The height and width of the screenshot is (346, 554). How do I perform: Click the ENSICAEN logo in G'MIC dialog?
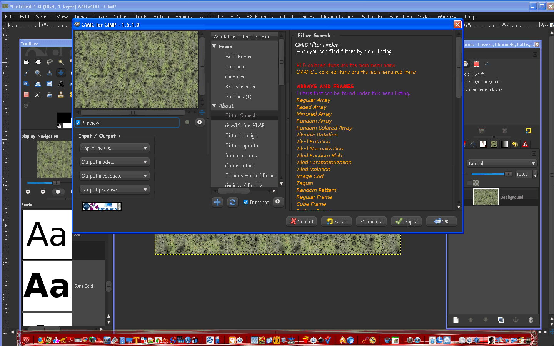tap(102, 206)
